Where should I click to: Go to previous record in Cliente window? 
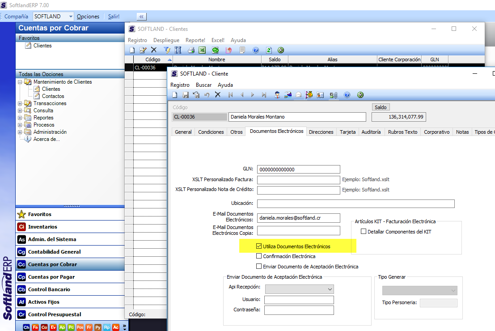click(x=242, y=95)
